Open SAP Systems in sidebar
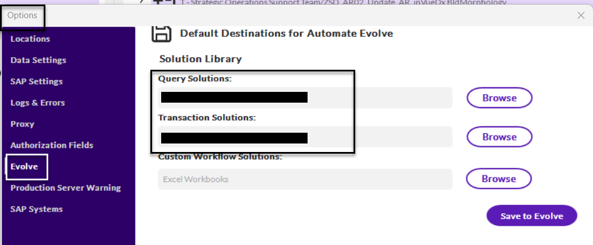The height and width of the screenshot is (245, 593). click(37, 209)
